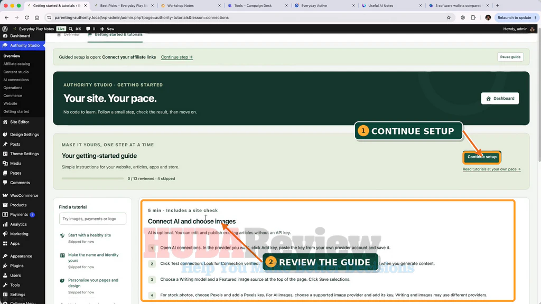Open the Howdy, admin account menu
The height and width of the screenshot is (304, 541).
(x=519, y=29)
